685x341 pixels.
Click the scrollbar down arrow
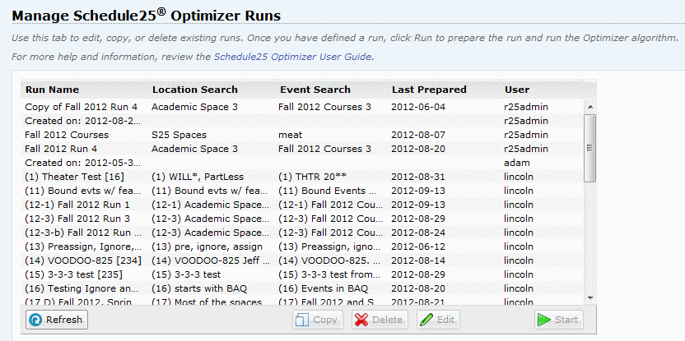[589, 297]
